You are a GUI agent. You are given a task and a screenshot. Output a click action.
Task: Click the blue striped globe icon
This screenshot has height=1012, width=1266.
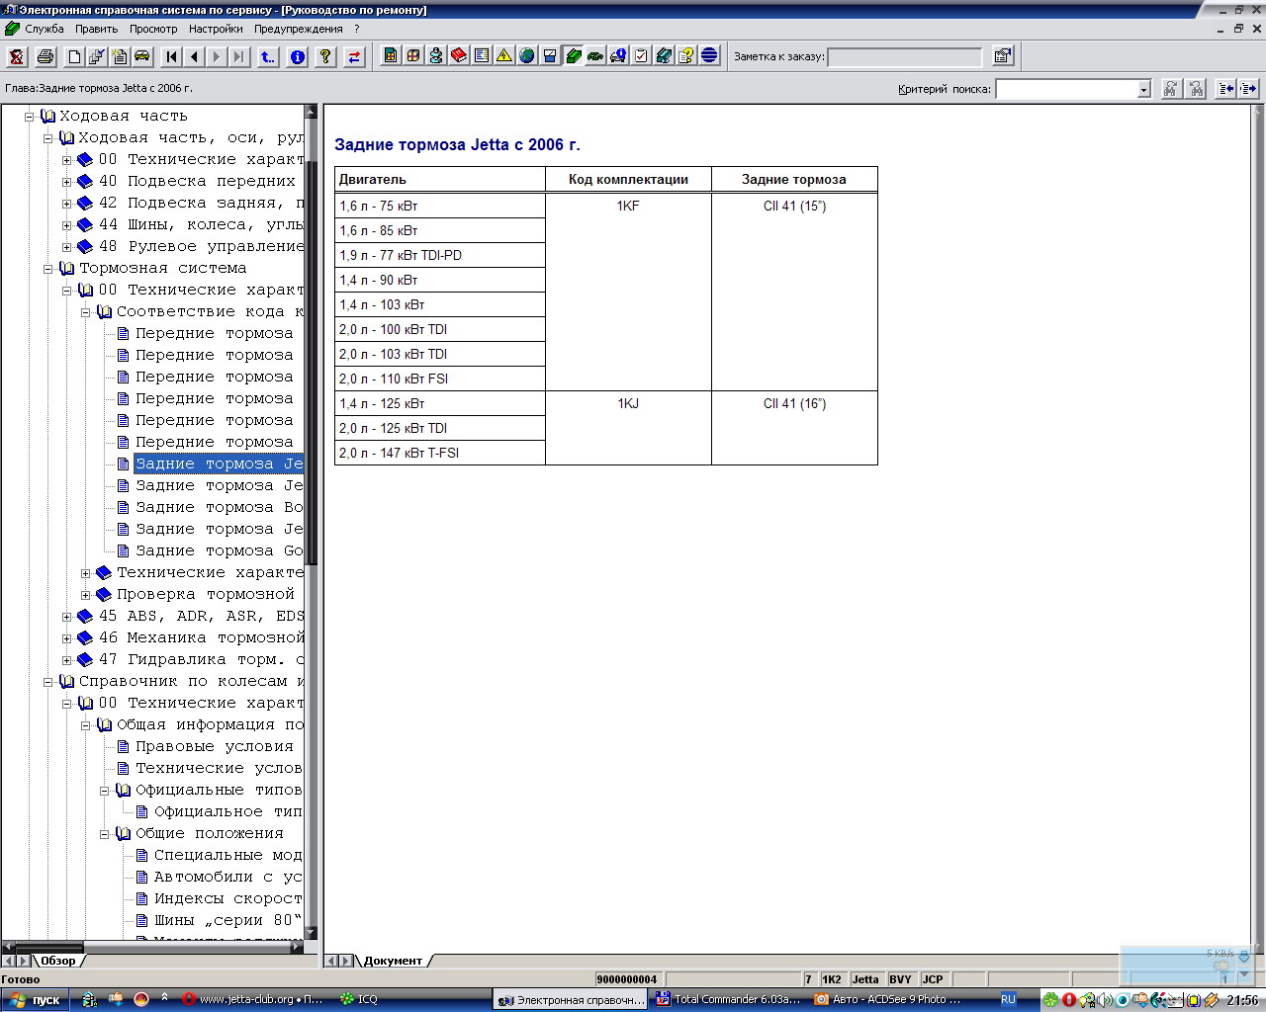pyautogui.click(x=709, y=56)
